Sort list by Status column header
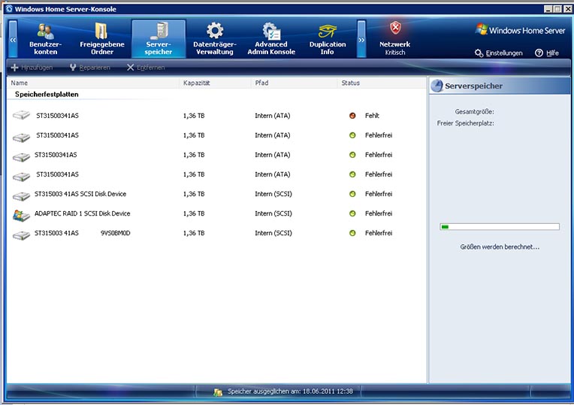 [382, 83]
